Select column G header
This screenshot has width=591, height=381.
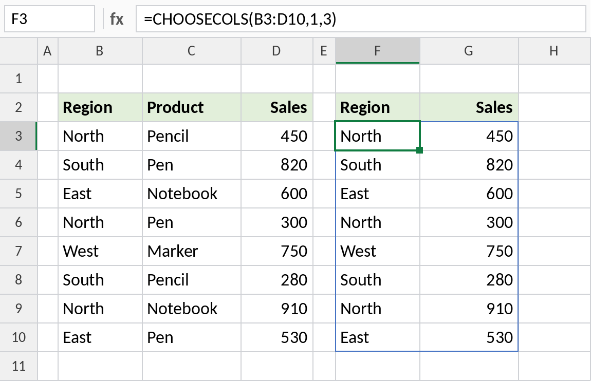469,51
